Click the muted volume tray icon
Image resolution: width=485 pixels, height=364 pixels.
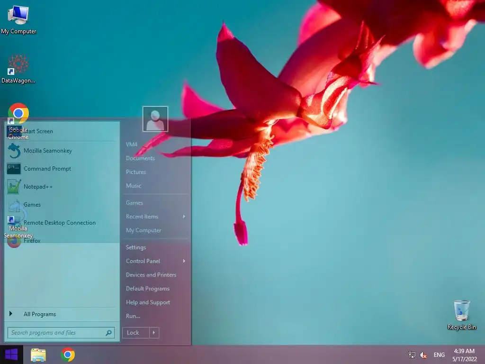[423, 355]
